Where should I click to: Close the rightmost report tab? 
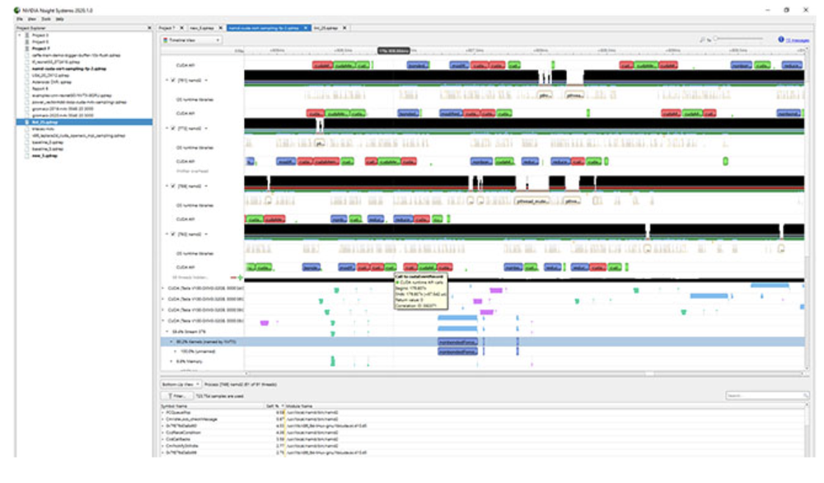pos(344,28)
